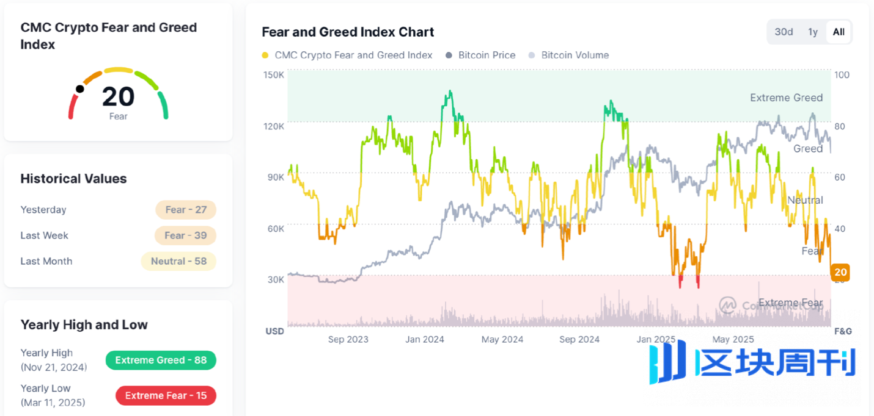Click the Extreme Greed - 88 yearly high badge
Screen dimensions: 874x416
[x=161, y=360]
